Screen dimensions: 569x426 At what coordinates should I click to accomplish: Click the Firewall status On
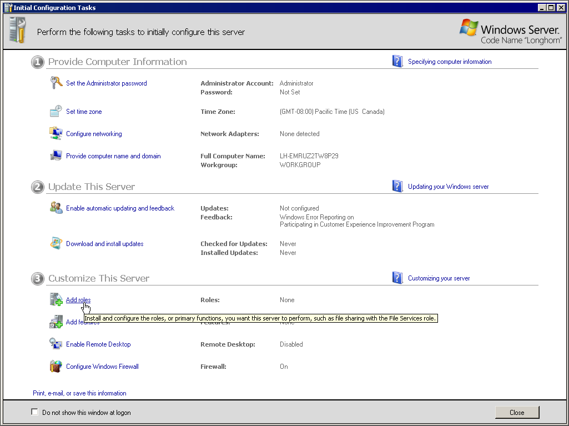coord(284,367)
